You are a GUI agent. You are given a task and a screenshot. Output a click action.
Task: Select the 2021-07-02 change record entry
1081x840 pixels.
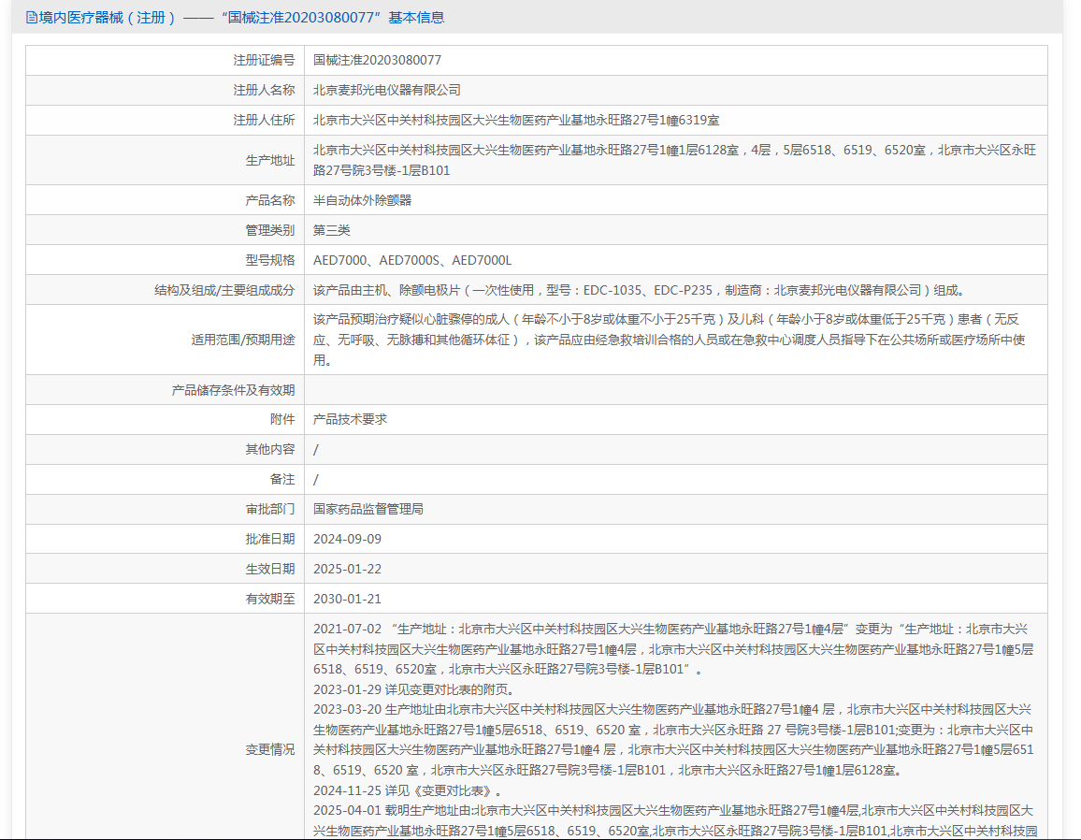point(673,649)
